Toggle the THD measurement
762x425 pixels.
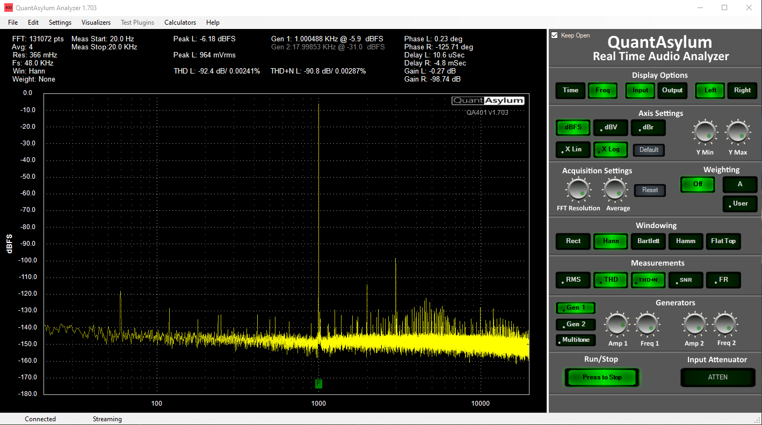pyautogui.click(x=611, y=280)
